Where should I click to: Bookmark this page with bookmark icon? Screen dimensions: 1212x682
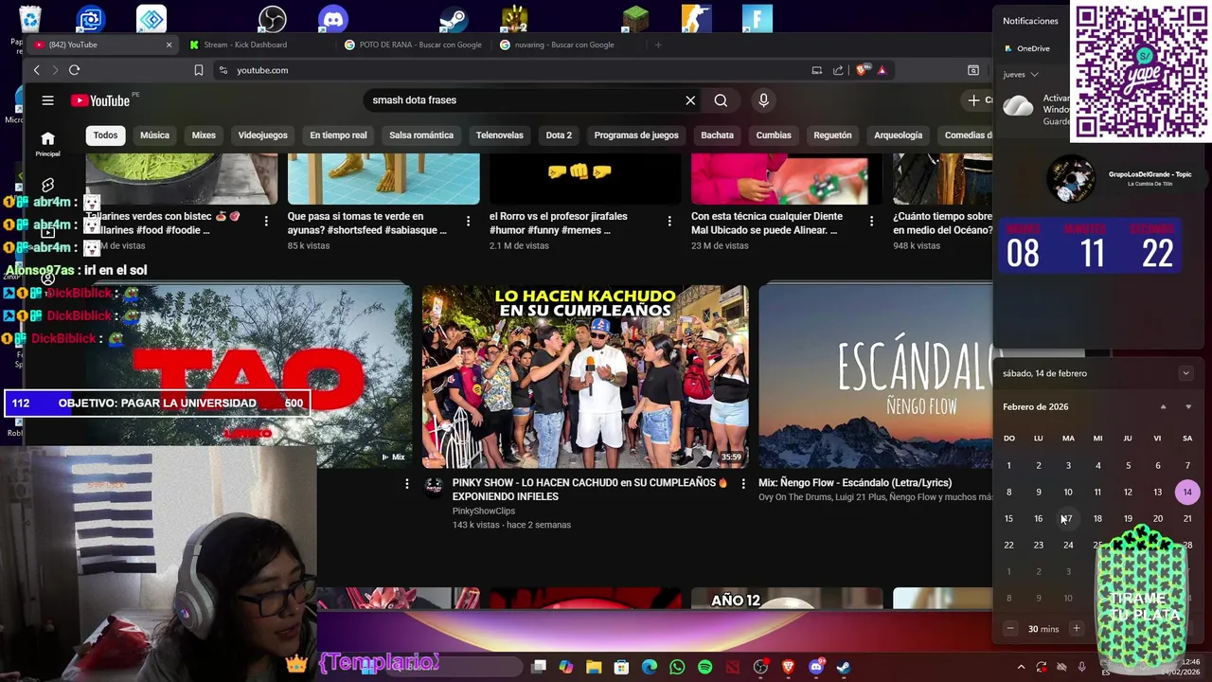coord(198,70)
